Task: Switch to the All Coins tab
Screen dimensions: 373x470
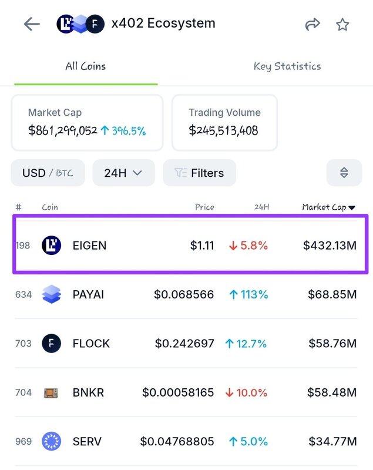Action: pos(86,66)
